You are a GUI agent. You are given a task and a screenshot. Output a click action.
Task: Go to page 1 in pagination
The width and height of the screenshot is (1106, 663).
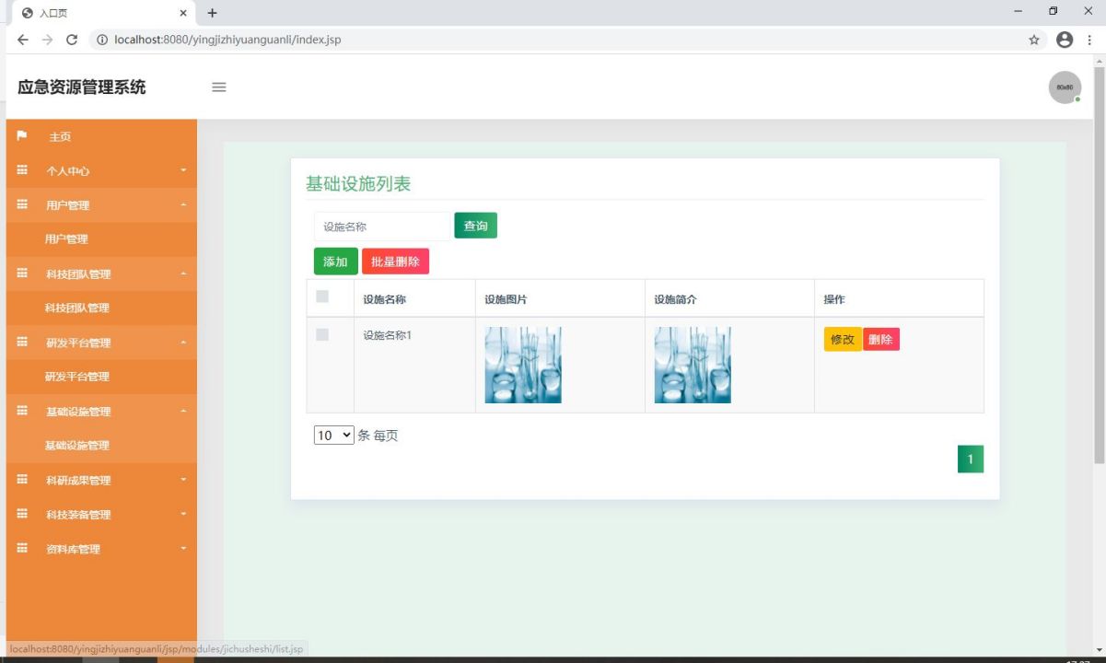point(971,459)
